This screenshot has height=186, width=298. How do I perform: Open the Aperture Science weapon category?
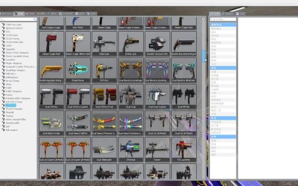[14, 28]
